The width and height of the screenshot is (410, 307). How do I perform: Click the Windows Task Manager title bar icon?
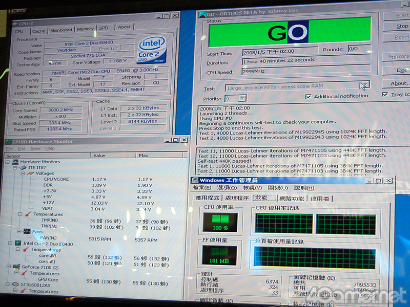[195, 180]
